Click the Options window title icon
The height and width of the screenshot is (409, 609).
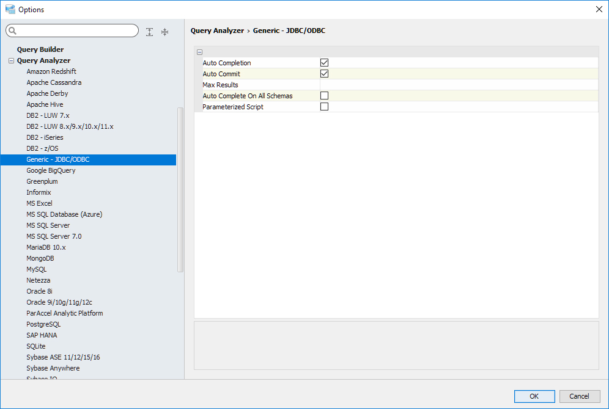10,9
